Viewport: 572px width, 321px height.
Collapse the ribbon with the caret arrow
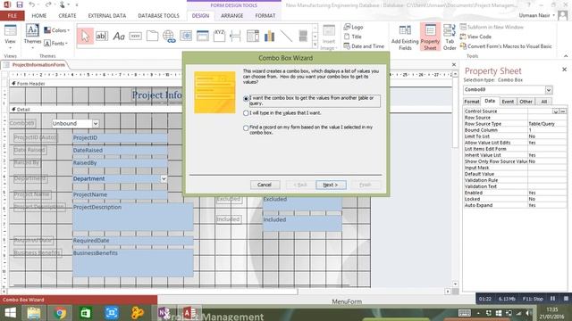pos(566,56)
